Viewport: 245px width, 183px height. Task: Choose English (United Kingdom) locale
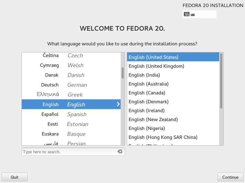173,66
